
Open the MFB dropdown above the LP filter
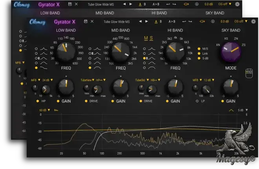[197, 80]
